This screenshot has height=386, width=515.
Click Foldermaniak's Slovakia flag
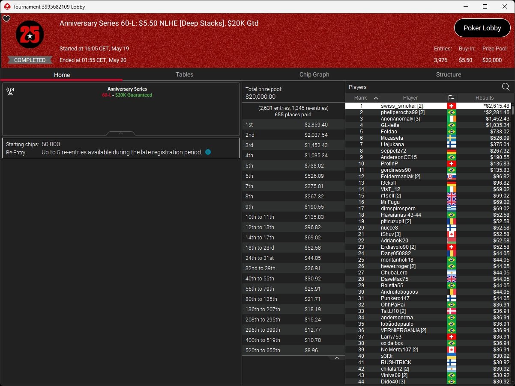pyautogui.click(x=451, y=176)
